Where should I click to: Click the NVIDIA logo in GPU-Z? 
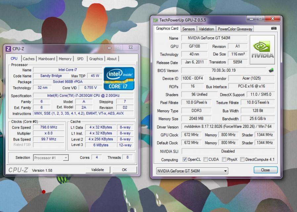pyautogui.click(x=262, y=50)
